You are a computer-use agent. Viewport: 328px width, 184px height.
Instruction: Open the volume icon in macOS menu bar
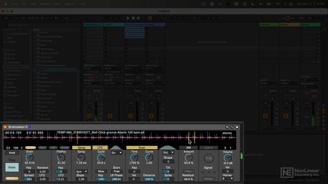(261, 4)
